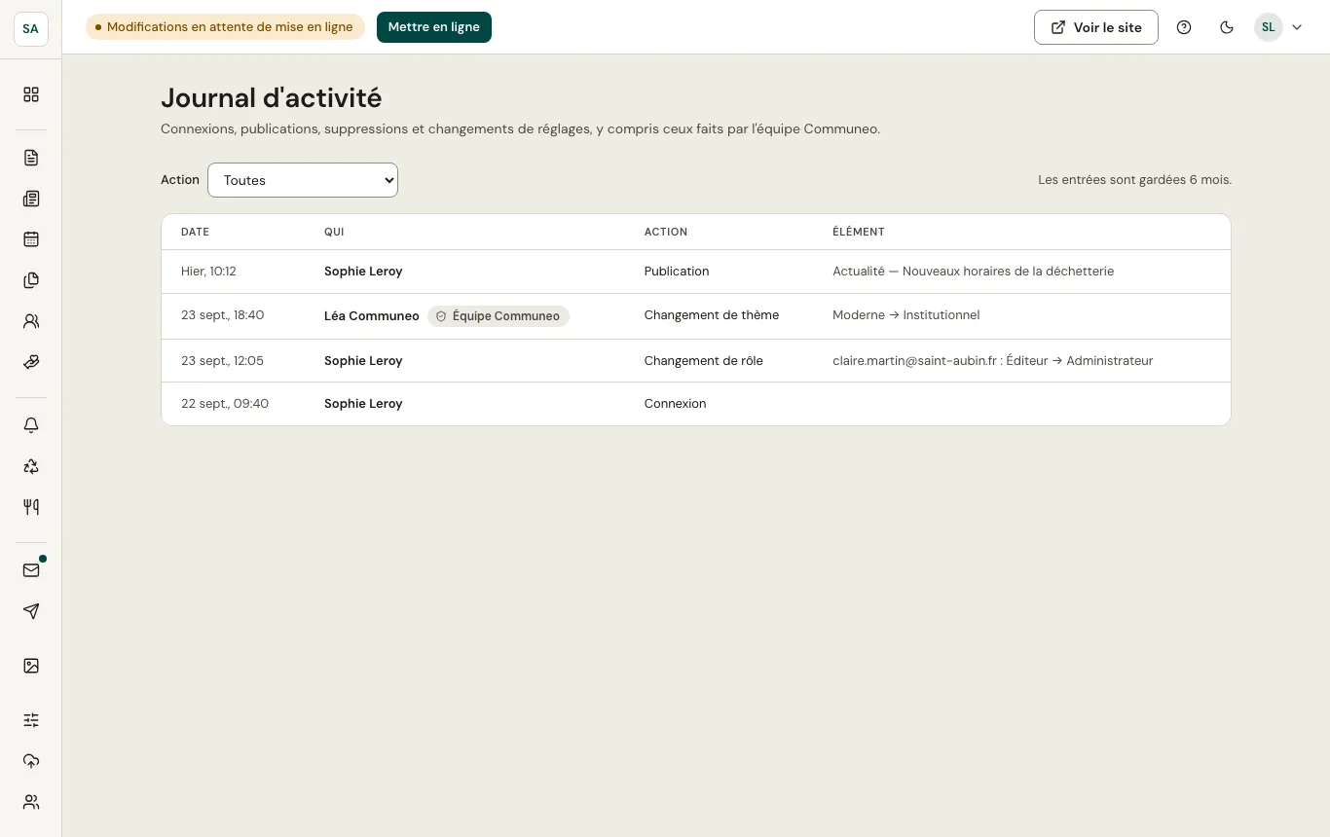Open the SL user account menu chevron
1330x837 pixels.
click(x=1297, y=27)
